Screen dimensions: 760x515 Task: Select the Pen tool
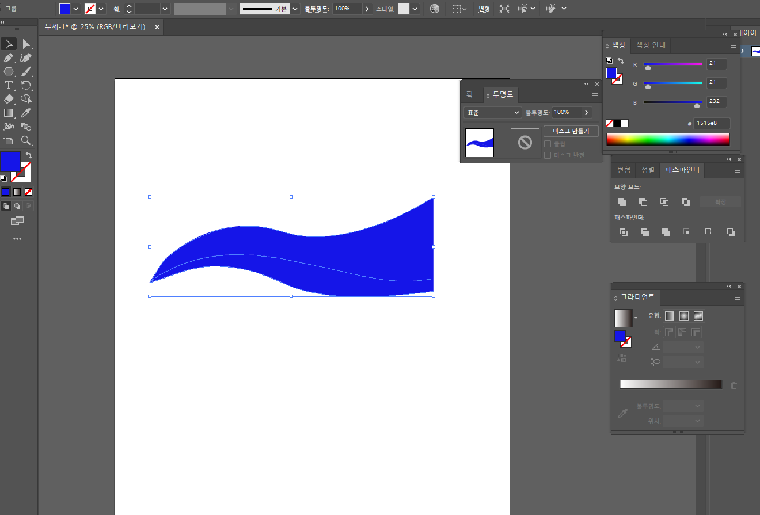(9, 58)
